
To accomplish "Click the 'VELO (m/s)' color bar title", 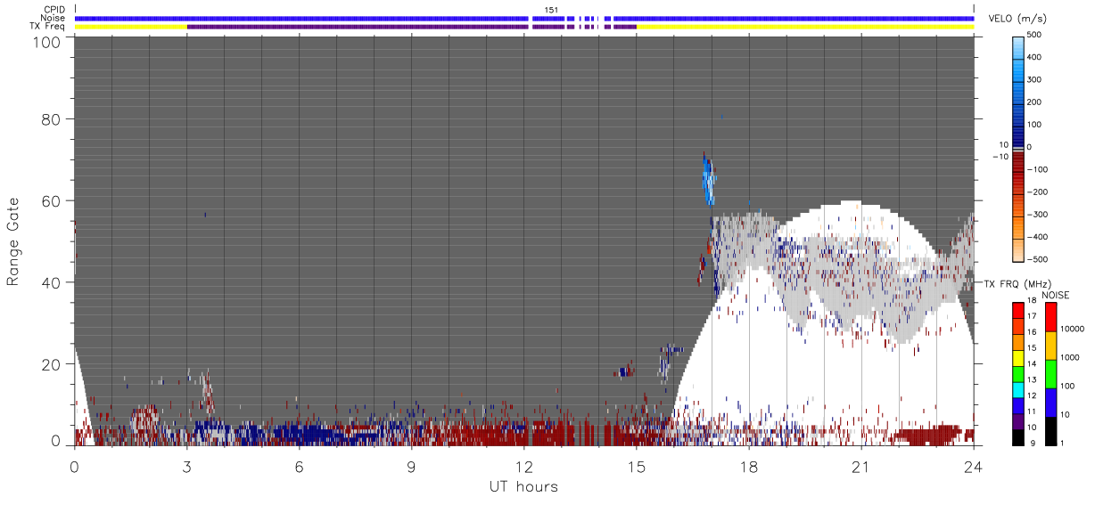I will (1017, 20).
